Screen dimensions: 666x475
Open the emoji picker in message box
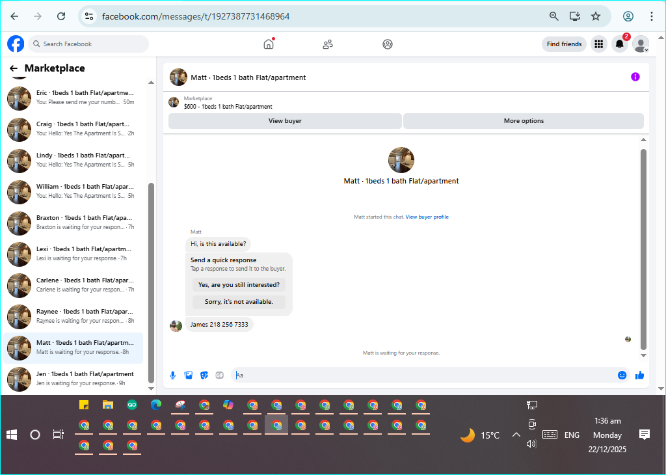coord(622,375)
